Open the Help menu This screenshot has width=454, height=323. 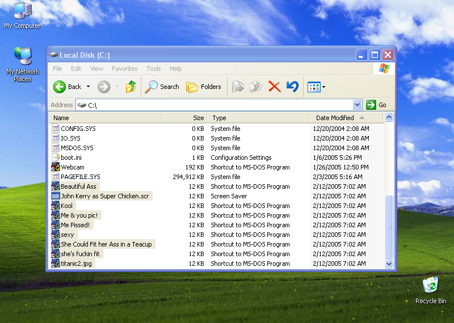coord(176,69)
